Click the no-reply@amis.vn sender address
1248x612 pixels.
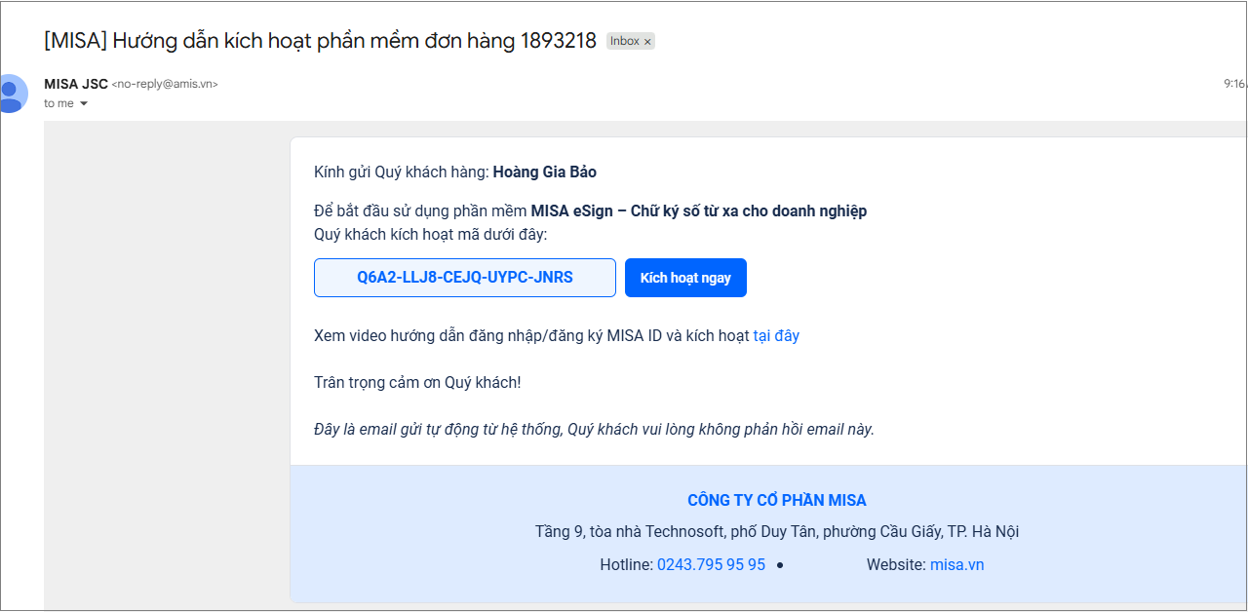(165, 85)
